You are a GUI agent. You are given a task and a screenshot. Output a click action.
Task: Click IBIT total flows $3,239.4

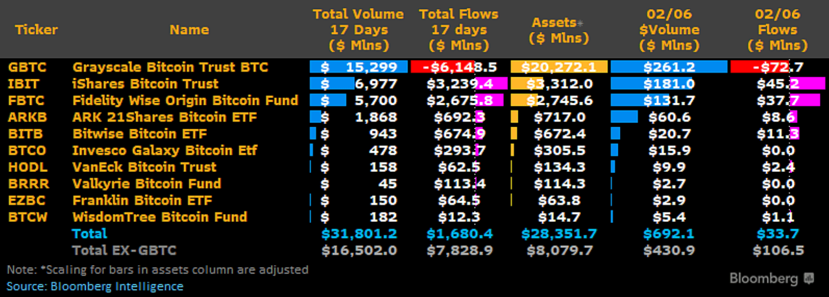[x=460, y=84]
